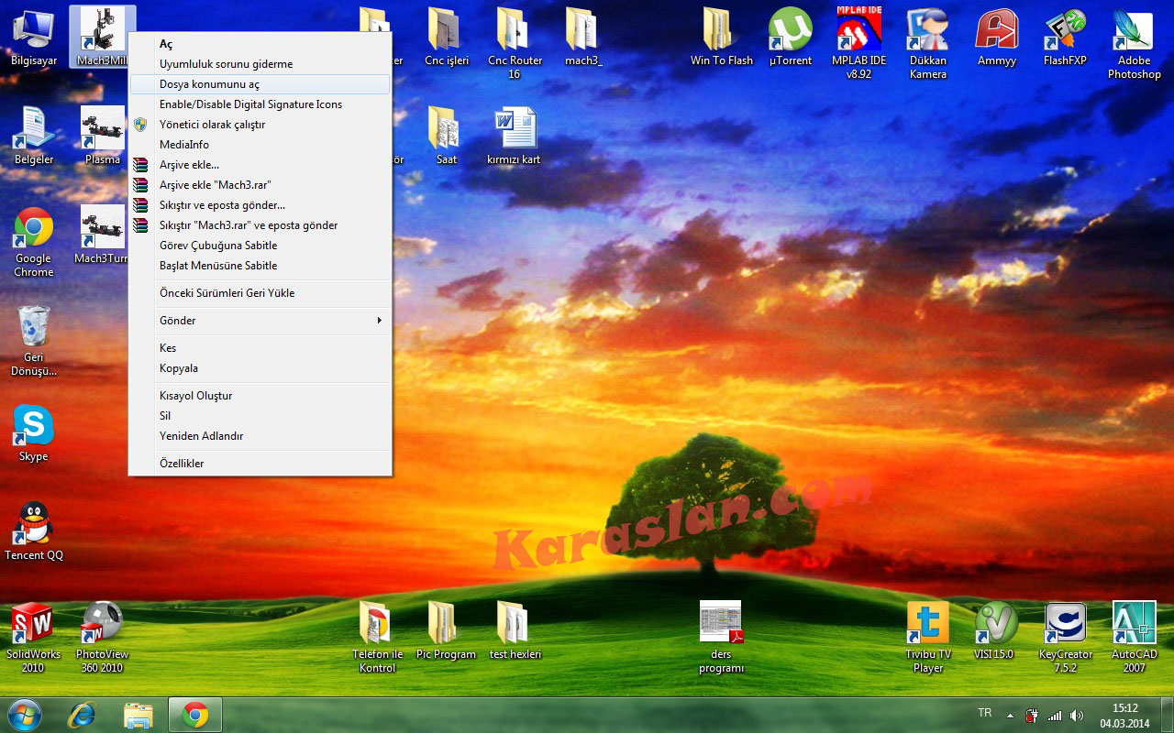Choose Görev Çubuğuna Sabitle entry

(260, 246)
